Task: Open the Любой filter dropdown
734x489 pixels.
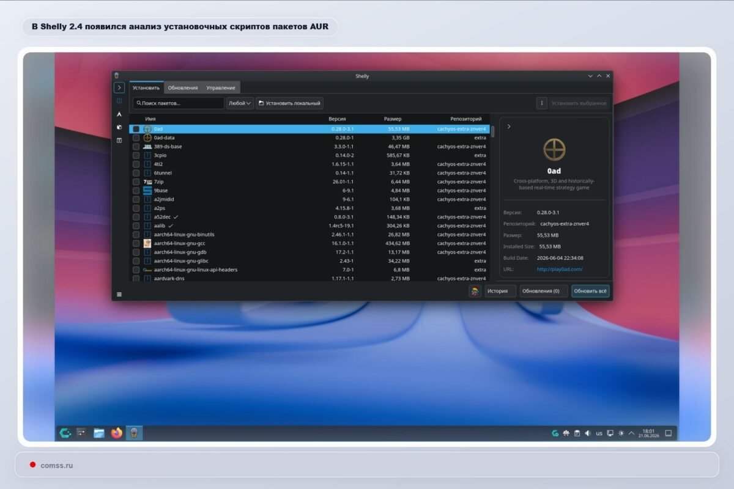Action: click(x=240, y=103)
